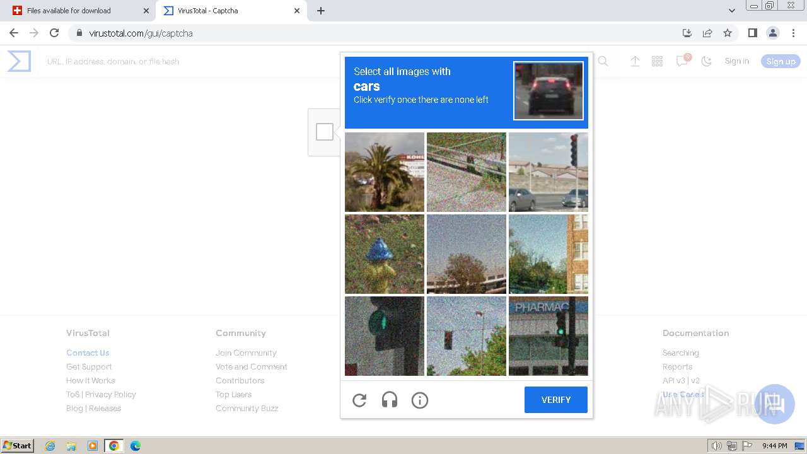Open File Explorer from taskbar
The width and height of the screenshot is (807, 454).
[71, 446]
